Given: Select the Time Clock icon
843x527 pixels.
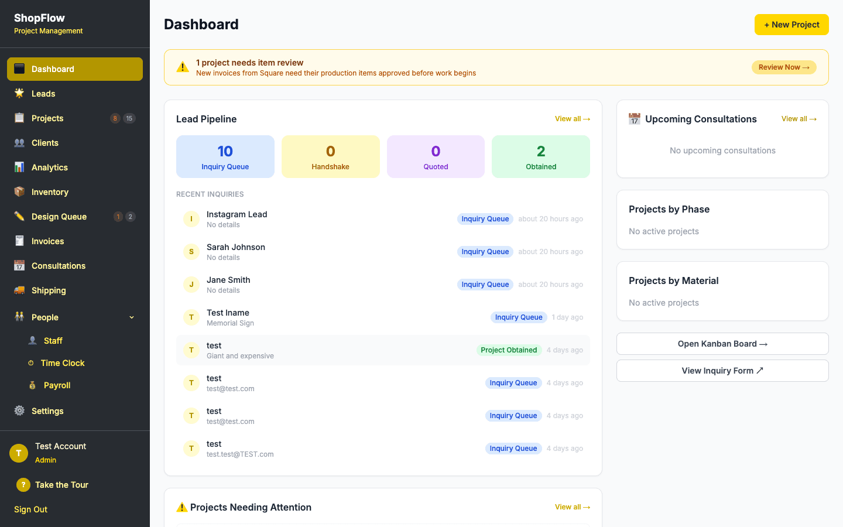Looking at the screenshot, I should point(30,362).
